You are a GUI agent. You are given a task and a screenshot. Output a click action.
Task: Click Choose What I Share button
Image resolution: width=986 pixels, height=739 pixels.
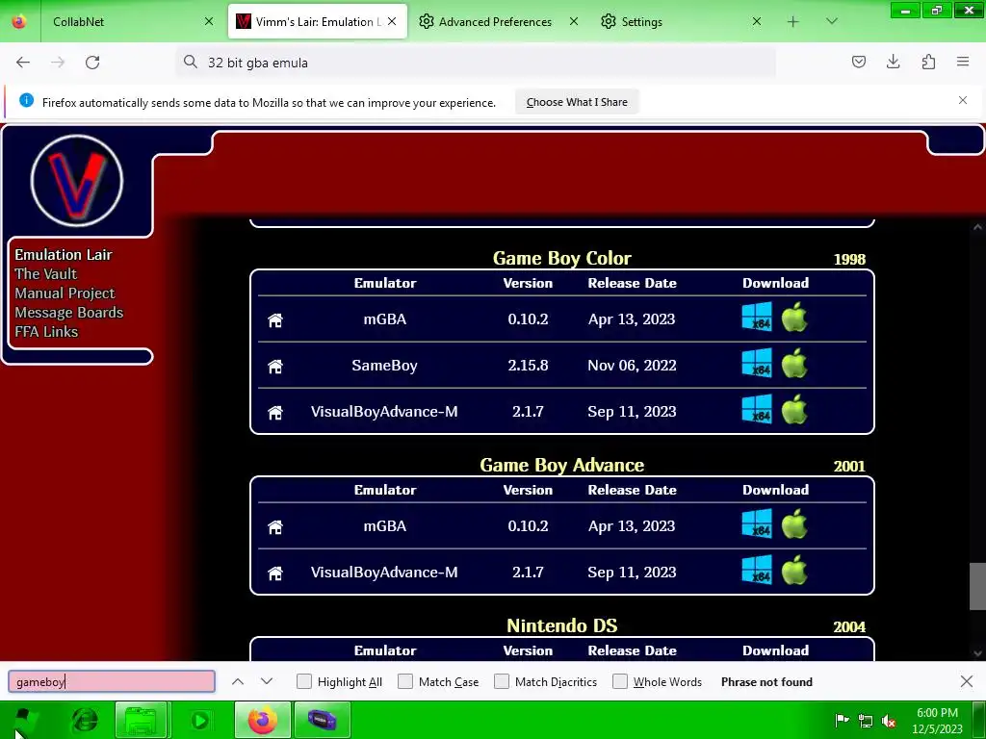click(x=577, y=102)
